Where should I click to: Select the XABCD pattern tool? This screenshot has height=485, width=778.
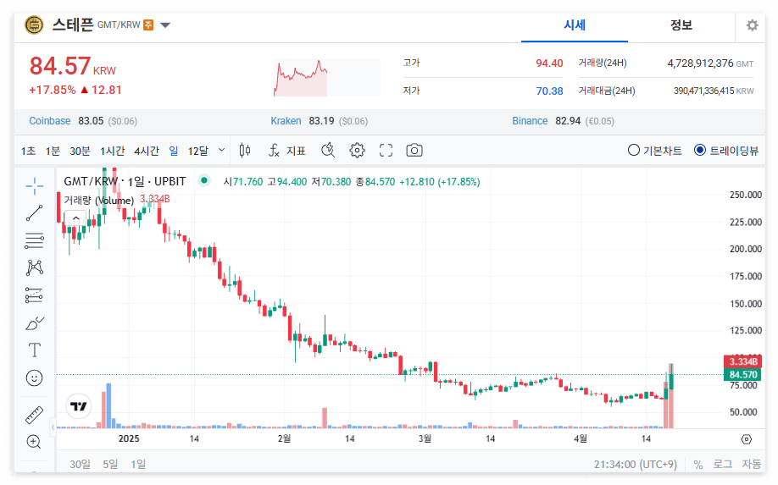(34, 268)
